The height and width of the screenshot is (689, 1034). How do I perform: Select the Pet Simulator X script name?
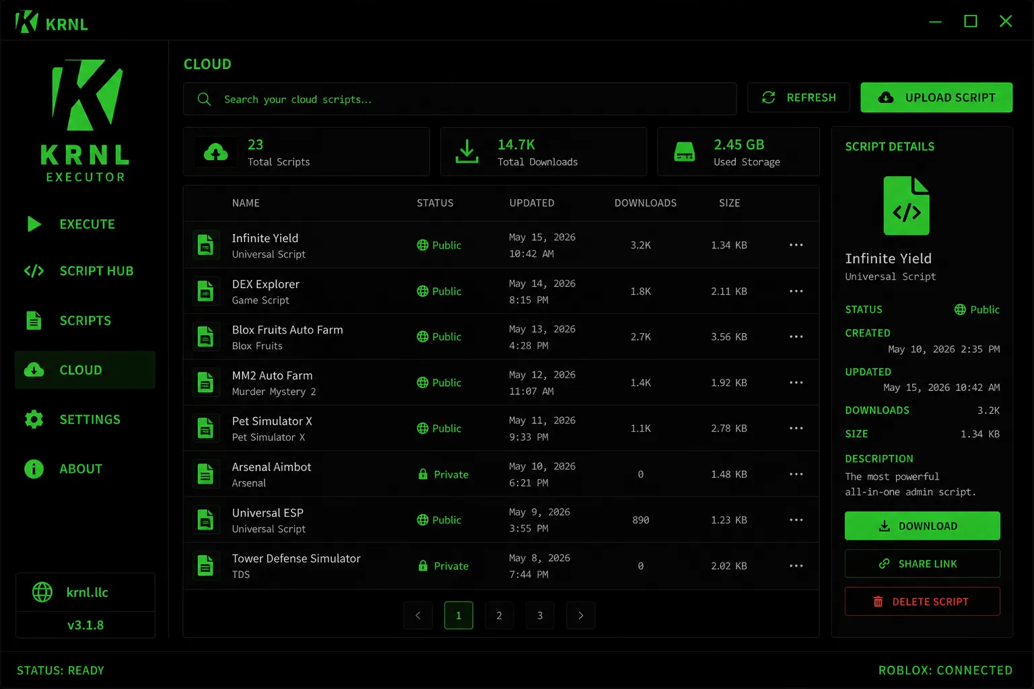pos(272,421)
